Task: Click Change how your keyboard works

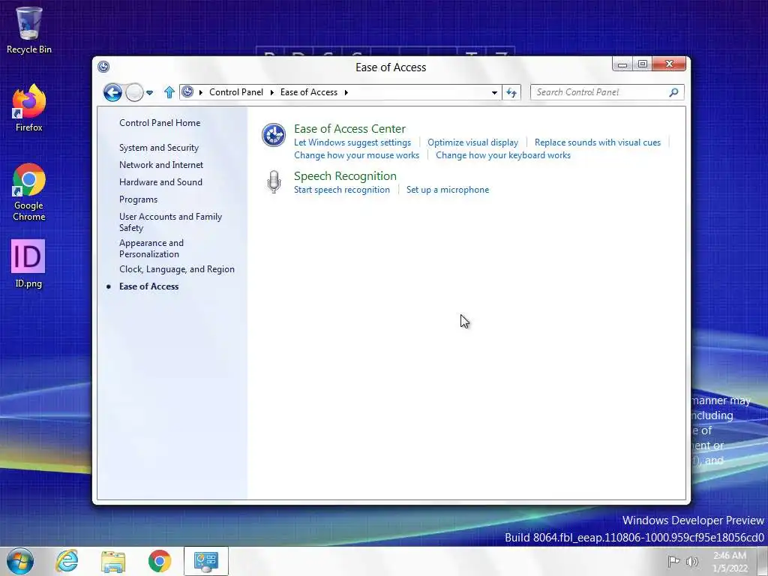Action: (503, 155)
